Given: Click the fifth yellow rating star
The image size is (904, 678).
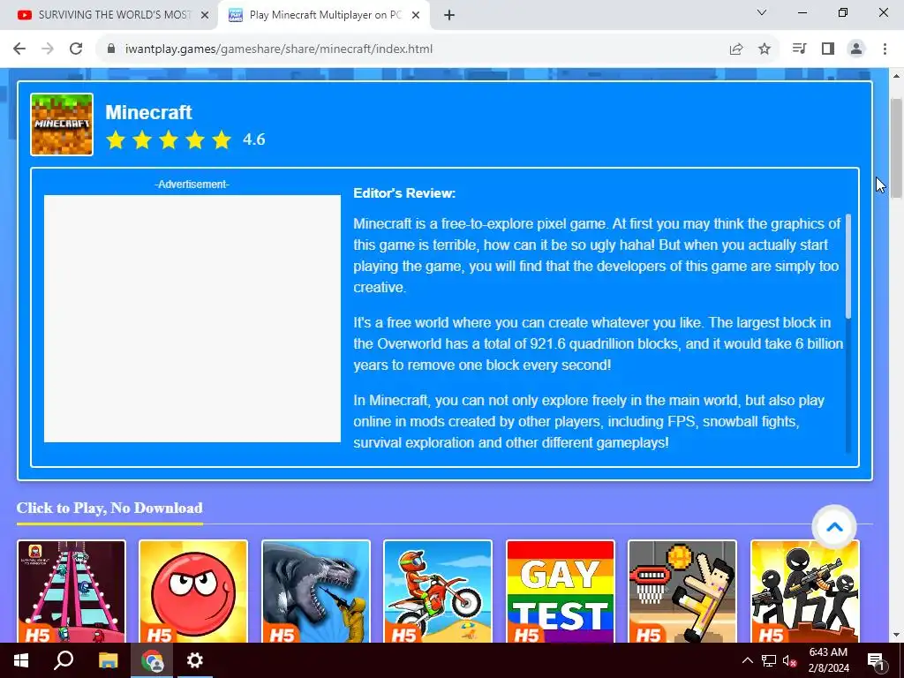Looking at the screenshot, I should tap(222, 139).
